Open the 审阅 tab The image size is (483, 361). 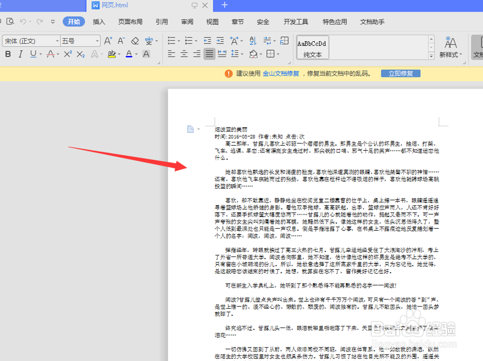coord(187,22)
